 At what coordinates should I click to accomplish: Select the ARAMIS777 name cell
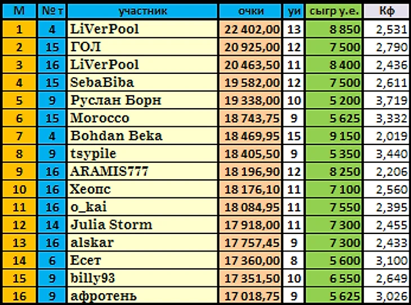click(142, 171)
